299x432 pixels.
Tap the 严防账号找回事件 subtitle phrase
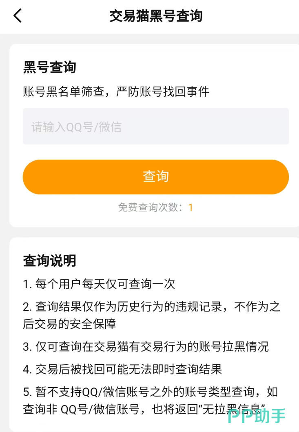[x=162, y=91]
